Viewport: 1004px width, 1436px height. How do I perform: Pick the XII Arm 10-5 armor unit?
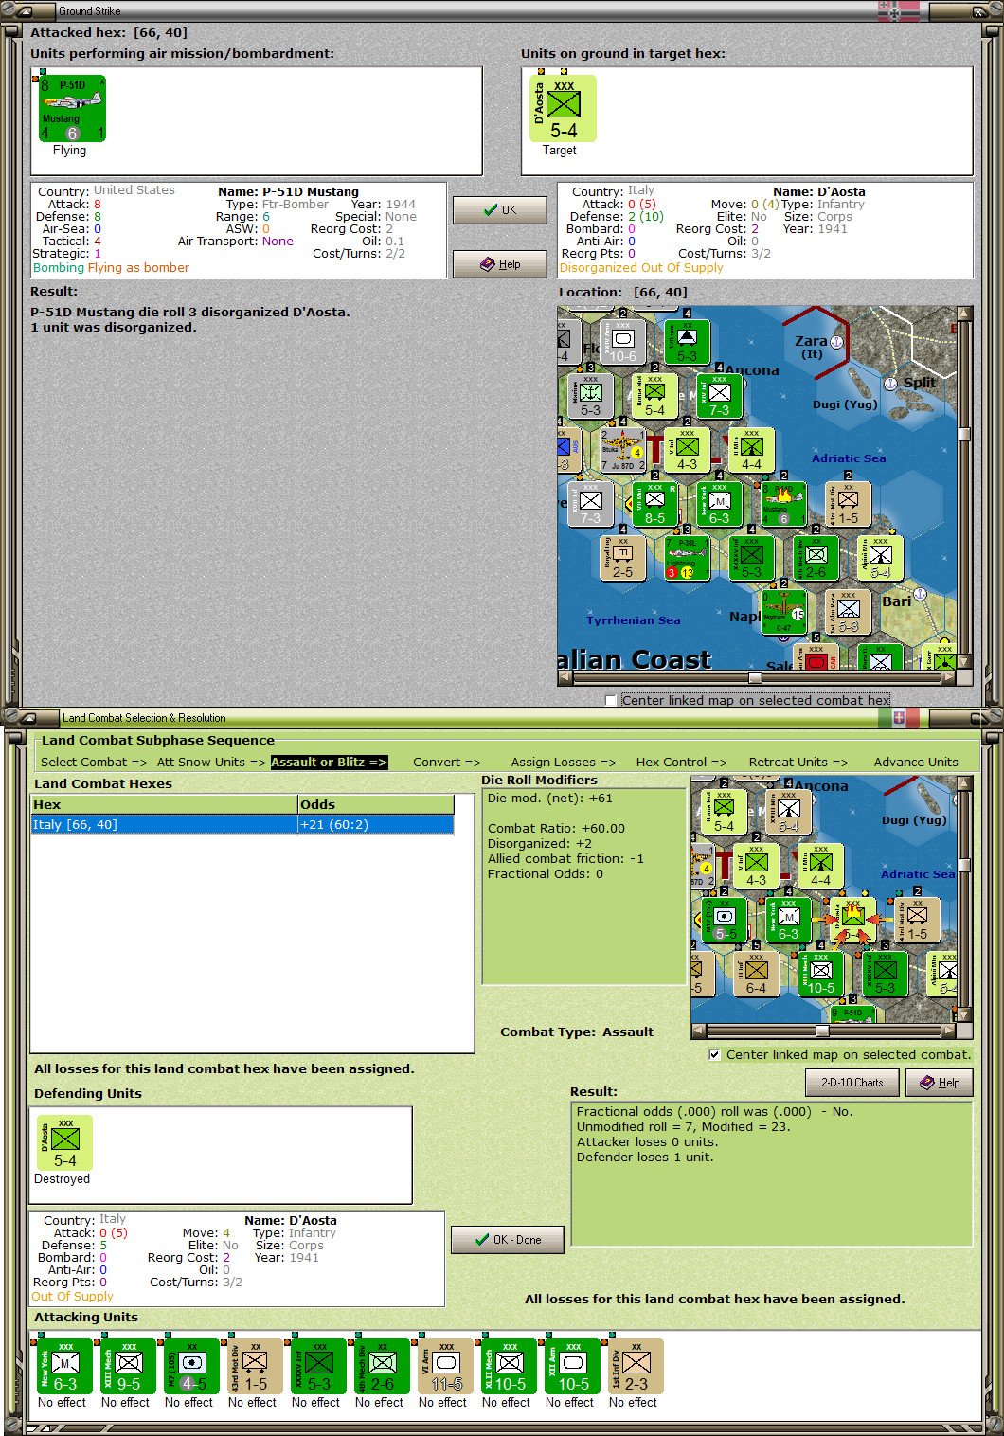573,1366
